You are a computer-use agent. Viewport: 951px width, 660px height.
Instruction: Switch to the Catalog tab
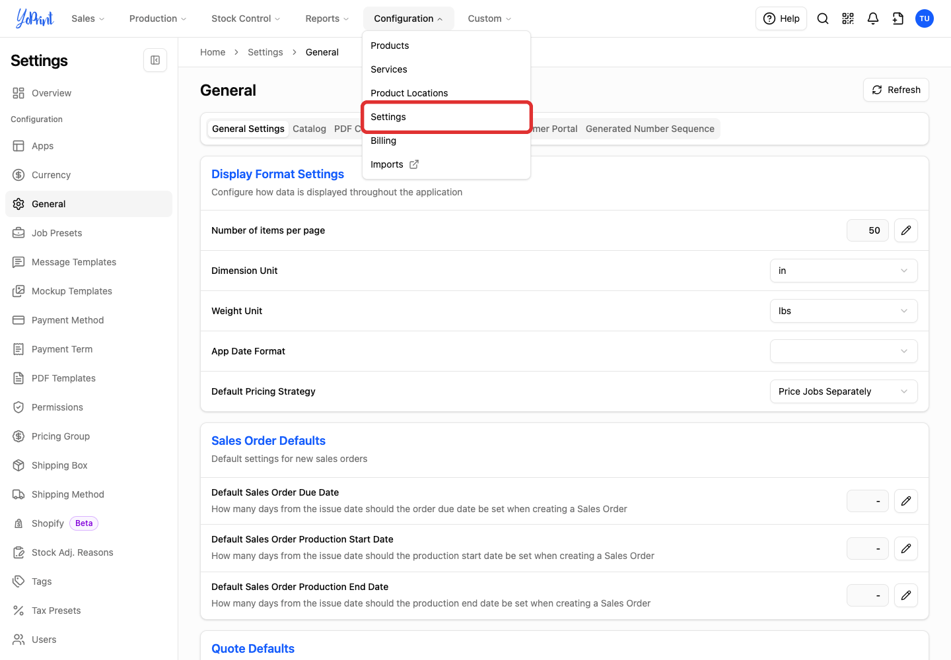coord(309,129)
